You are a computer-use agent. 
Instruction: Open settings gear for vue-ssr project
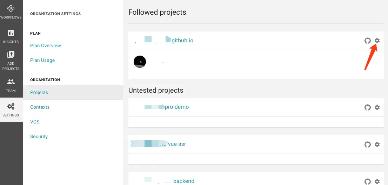click(x=377, y=144)
